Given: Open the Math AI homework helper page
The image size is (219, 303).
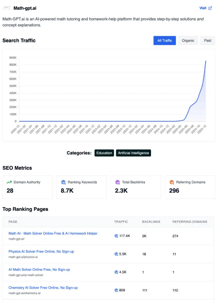Looking at the screenshot, I should 53,233.
